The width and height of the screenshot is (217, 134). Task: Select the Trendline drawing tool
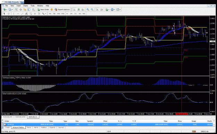click(x=22, y=14)
